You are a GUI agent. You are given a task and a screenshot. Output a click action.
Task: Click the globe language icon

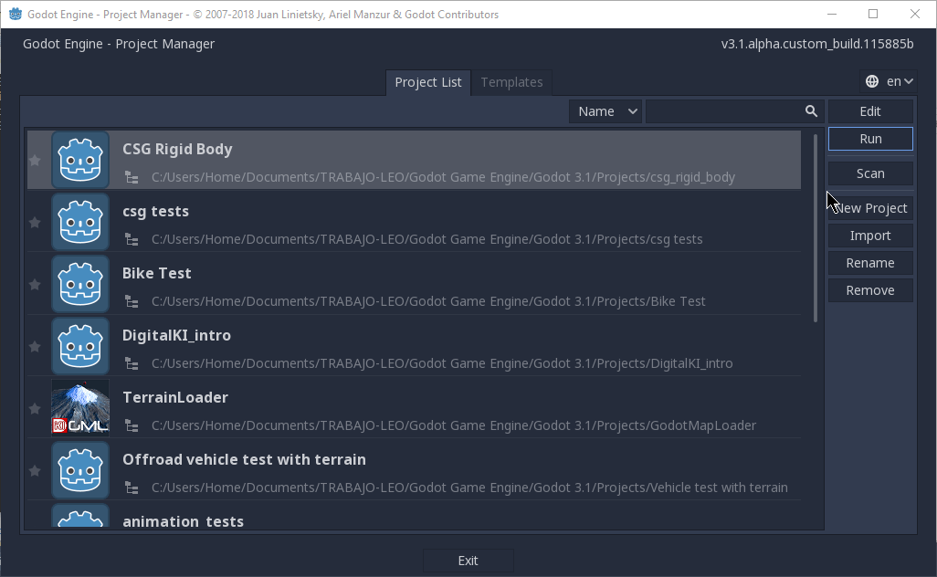pos(872,81)
